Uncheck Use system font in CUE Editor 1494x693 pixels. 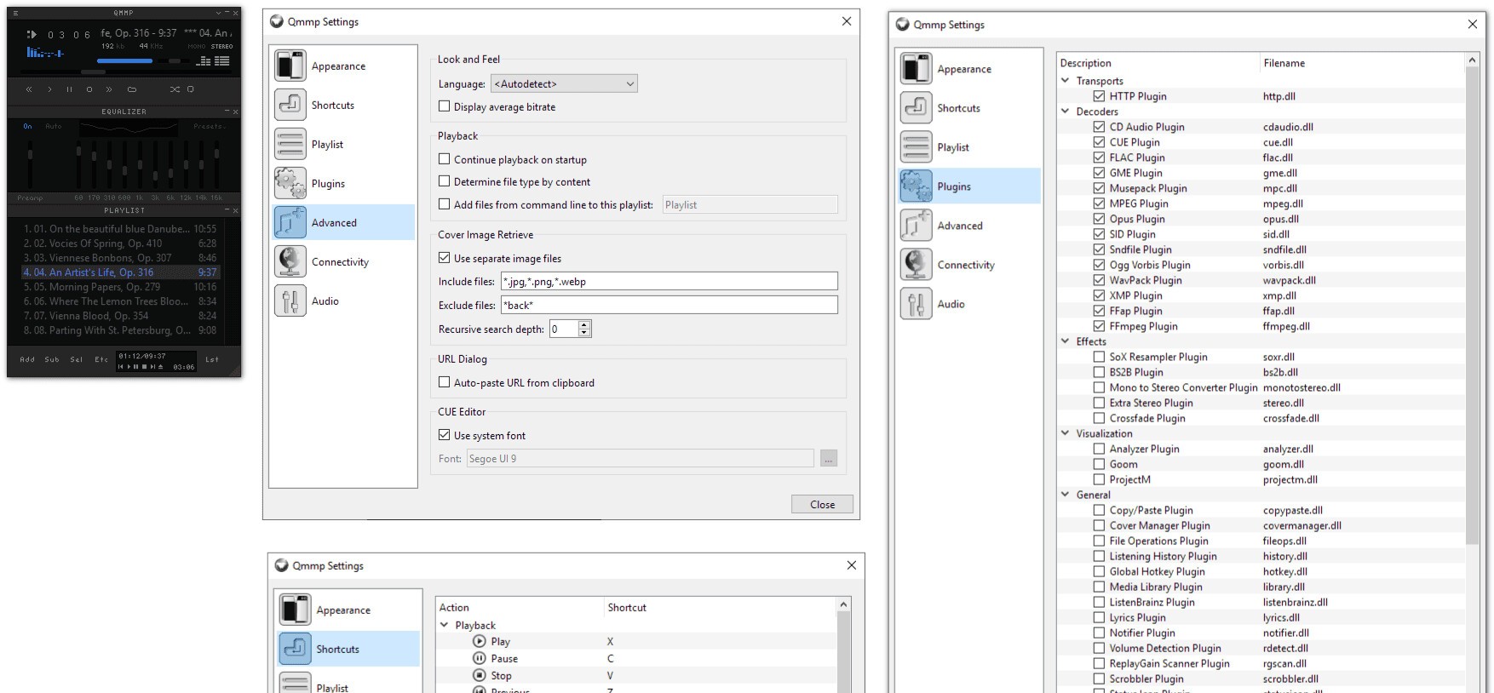pyautogui.click(x=444, y=435)
